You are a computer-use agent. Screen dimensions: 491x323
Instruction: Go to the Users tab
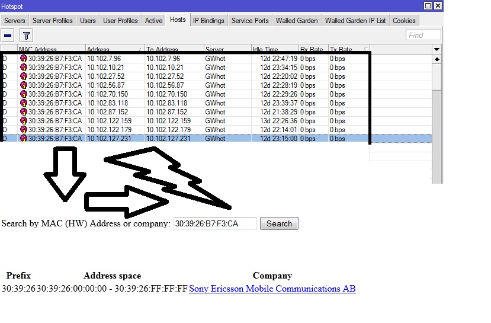88,21
